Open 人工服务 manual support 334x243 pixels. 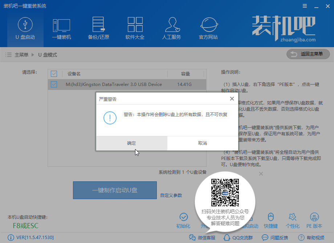(171, 28)
